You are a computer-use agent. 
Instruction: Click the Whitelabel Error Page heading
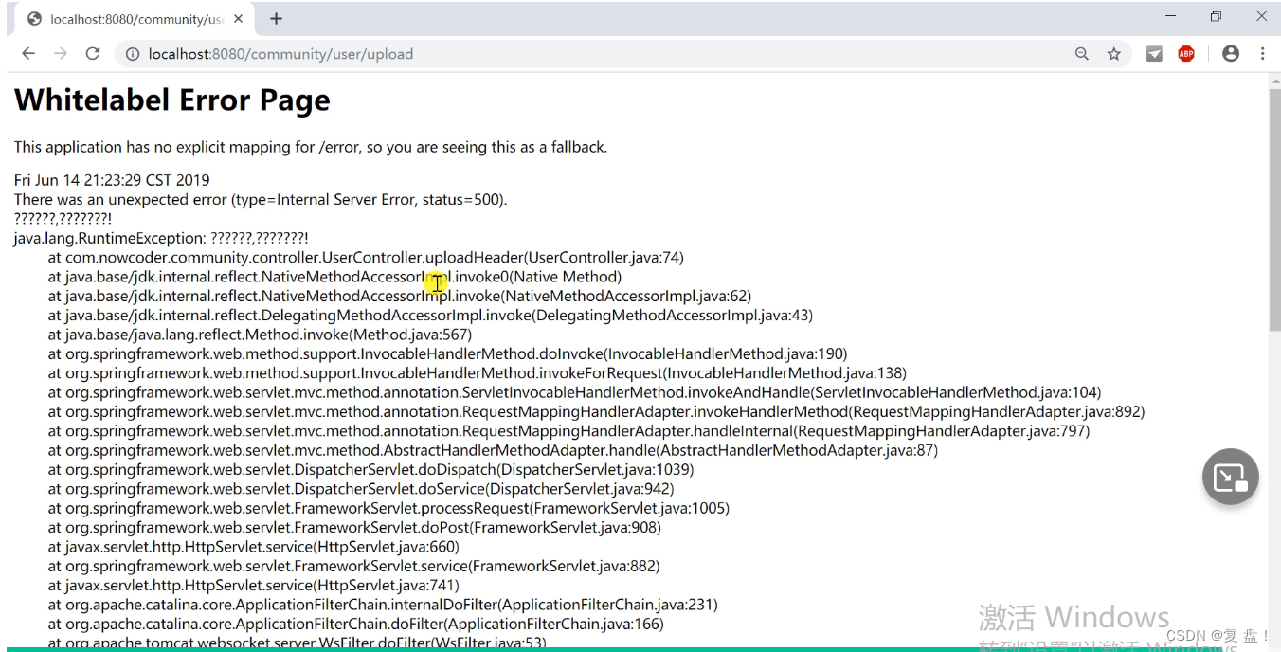172,100
